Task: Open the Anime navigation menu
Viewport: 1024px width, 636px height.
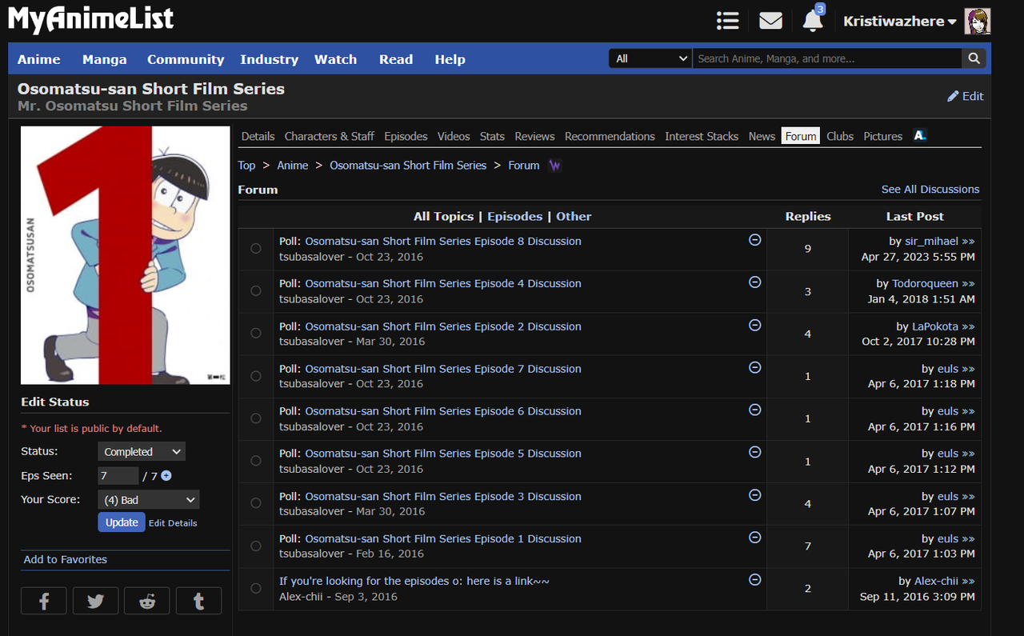Action: tap(39, 59)
